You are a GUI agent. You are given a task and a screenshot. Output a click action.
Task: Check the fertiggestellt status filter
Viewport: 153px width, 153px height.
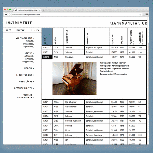point(33,62)
